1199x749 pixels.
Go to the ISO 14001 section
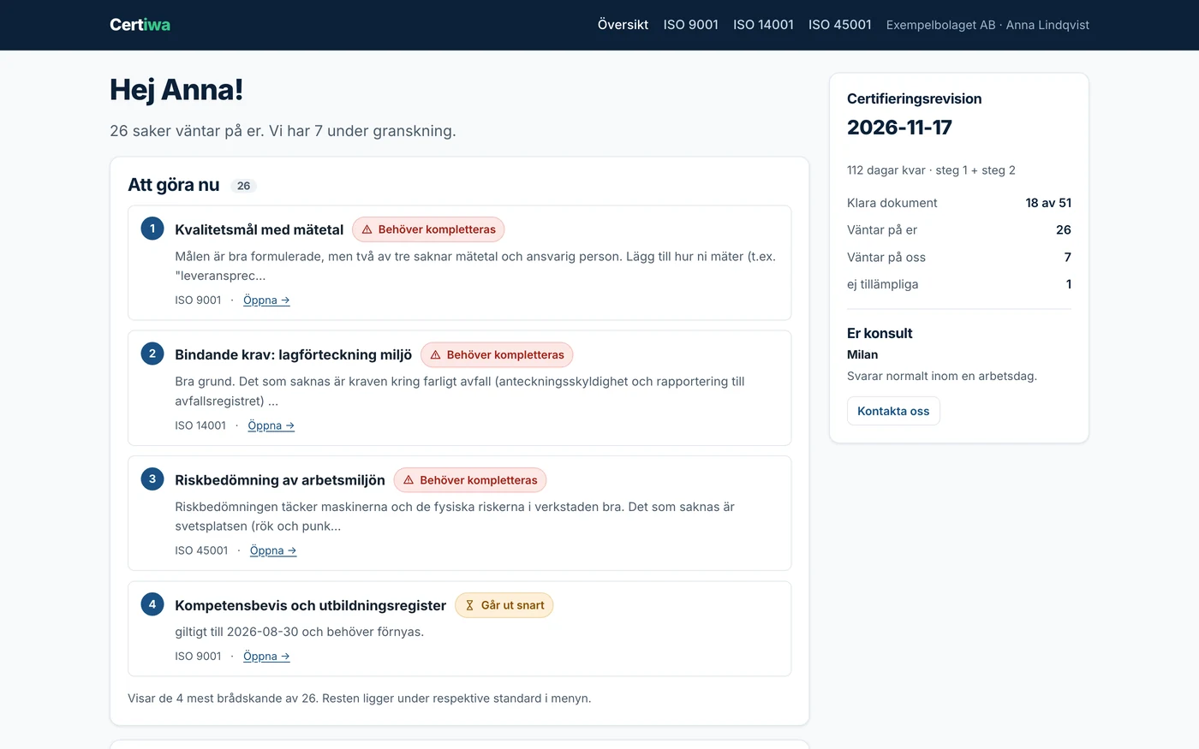click(x=763, y=25)
